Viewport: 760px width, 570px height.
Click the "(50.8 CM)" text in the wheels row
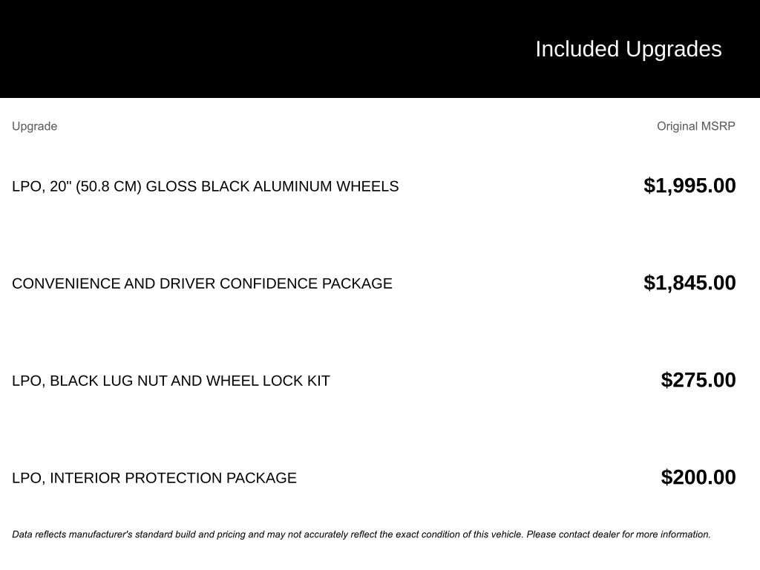[x=108, y=186]
